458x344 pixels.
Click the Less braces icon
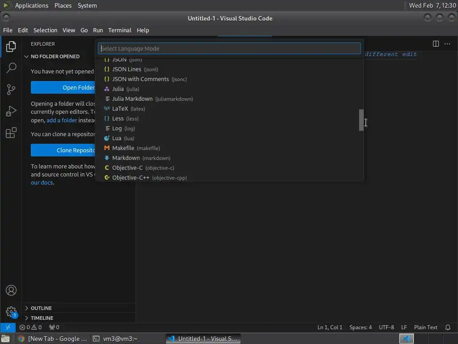click(x=106, y=118)
